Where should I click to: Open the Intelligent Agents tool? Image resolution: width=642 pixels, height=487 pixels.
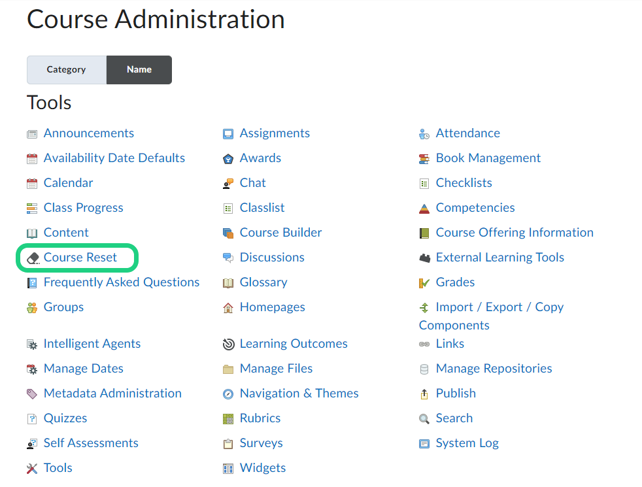click(x=92, y=344)
